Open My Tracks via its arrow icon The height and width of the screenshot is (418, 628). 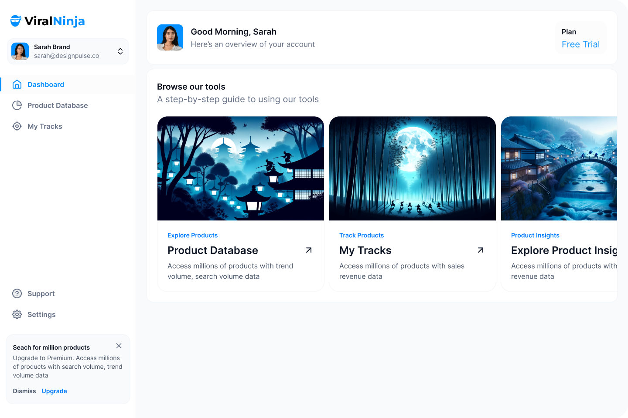tap(481, 250)
